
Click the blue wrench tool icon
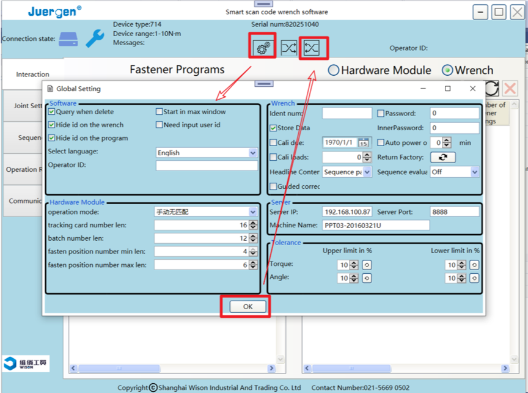[95, 39]
